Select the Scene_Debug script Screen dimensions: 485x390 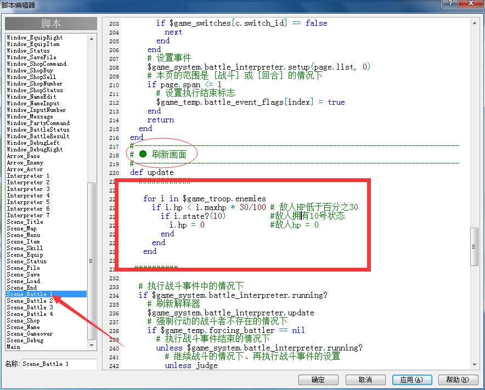(47, 340)
